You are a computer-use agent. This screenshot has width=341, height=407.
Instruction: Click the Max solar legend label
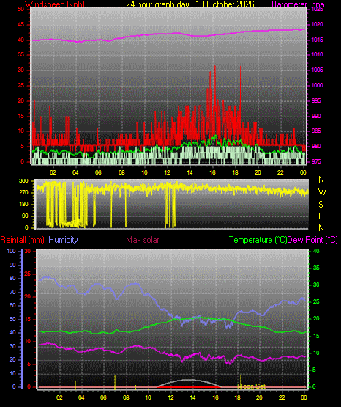[143, 240]
